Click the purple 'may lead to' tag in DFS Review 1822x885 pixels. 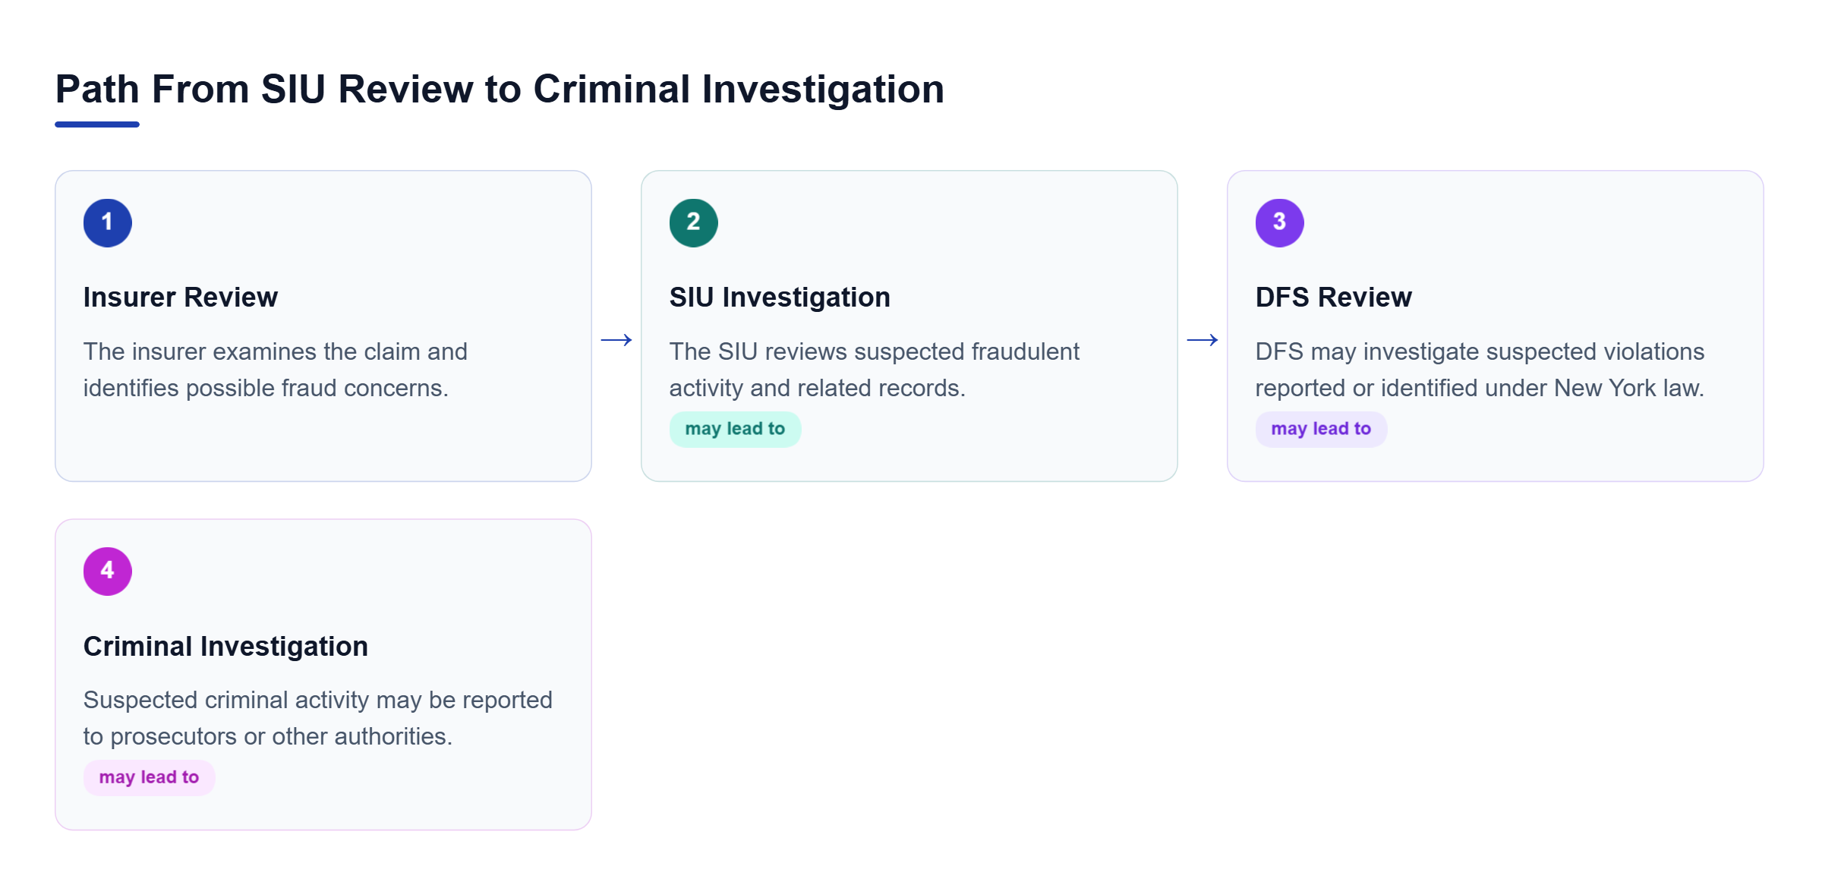coord(1321,429)
